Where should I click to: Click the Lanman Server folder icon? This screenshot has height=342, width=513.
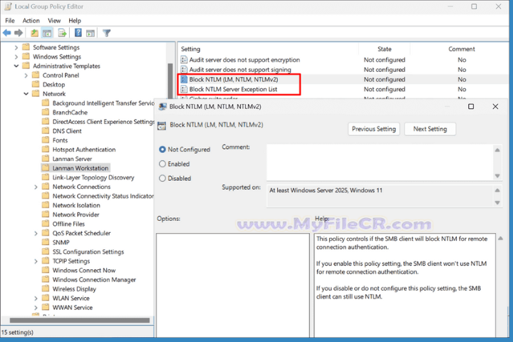46,159
